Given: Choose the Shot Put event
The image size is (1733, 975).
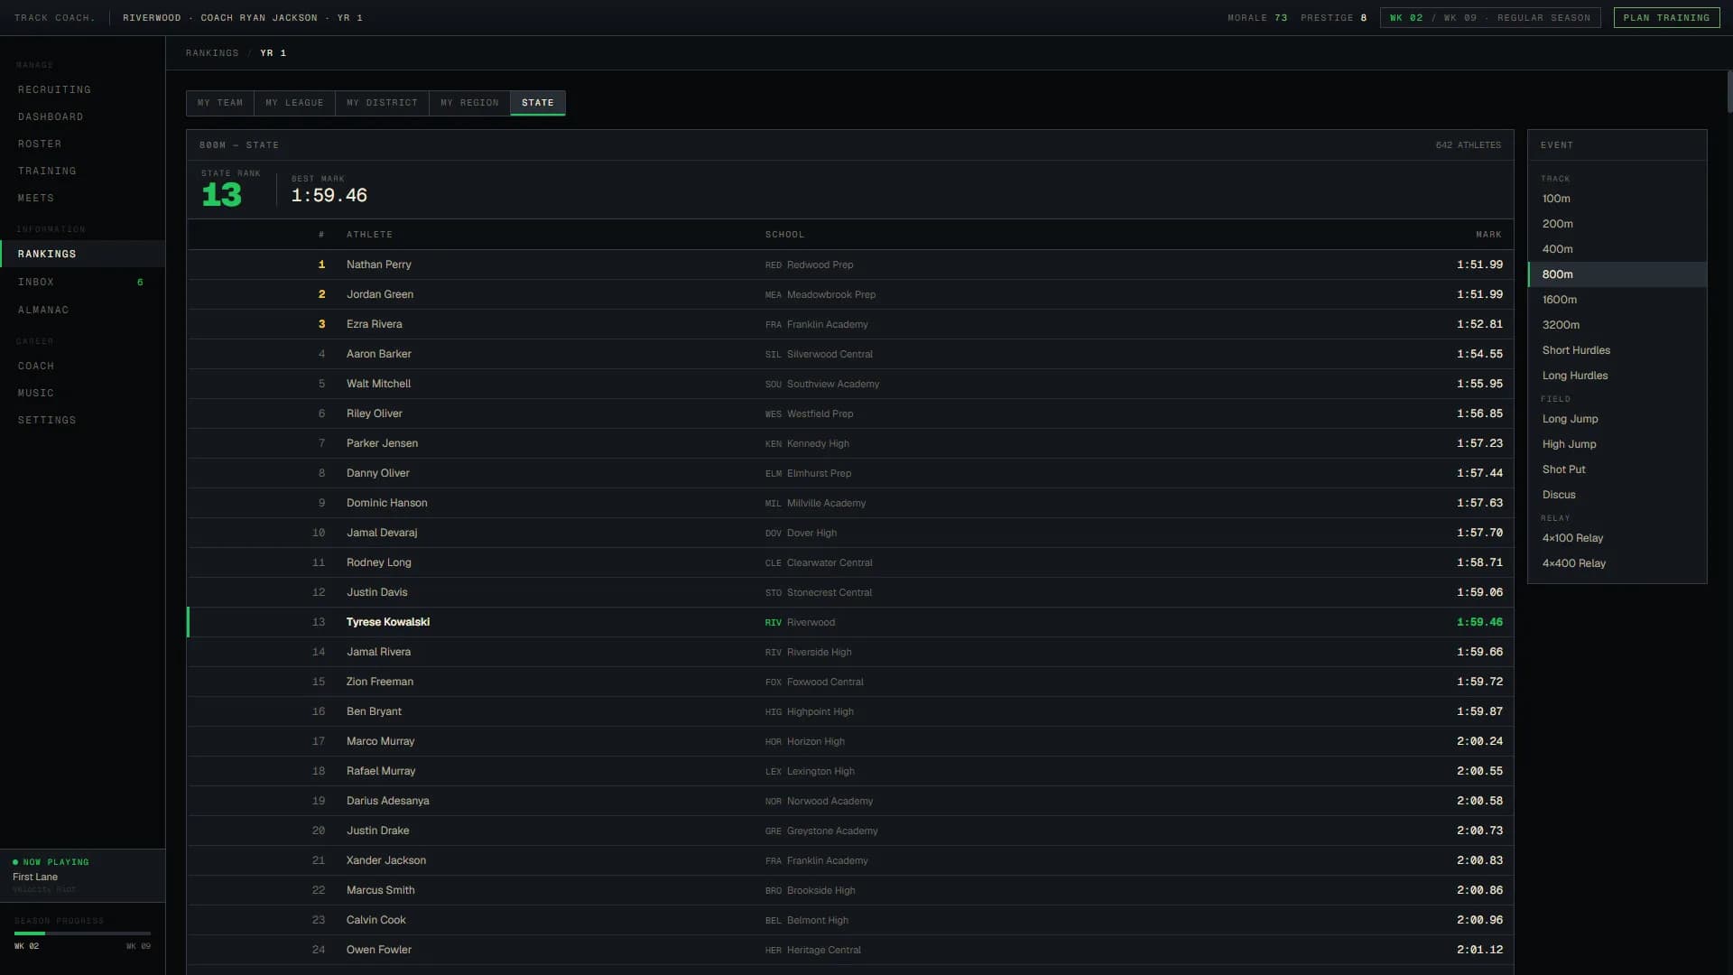Looking at the screenshot, I should (x=1617, y=469).
